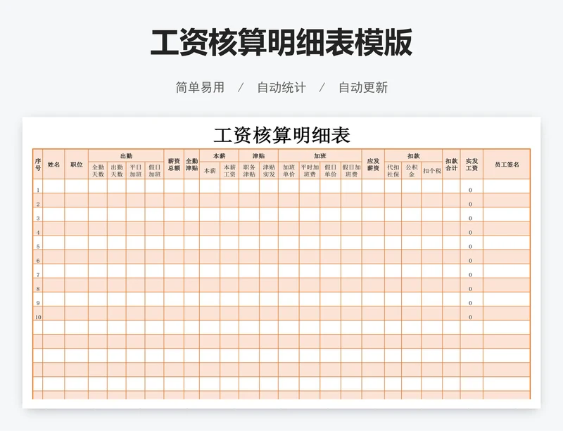Click the 0 value in row 5

[x=470, y=247]
